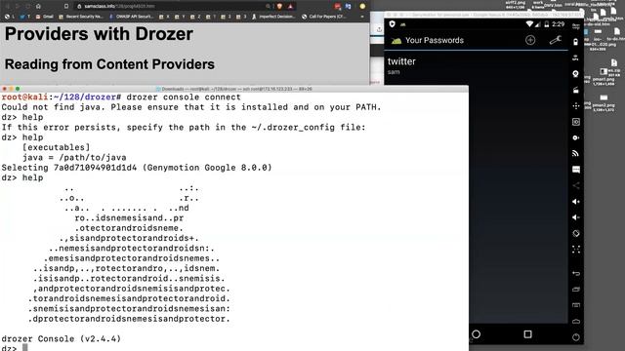Click the Genymotion volume up button
The height and width of the screenshot is (351, 625).
(x=575, y=202)
